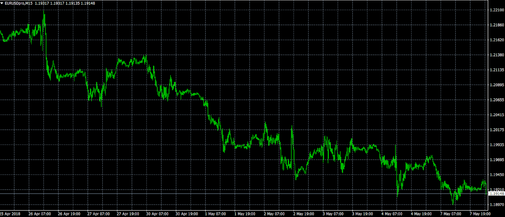
Task: Click the 1.21860 price scale label
Action: click(x=497, y=25)
